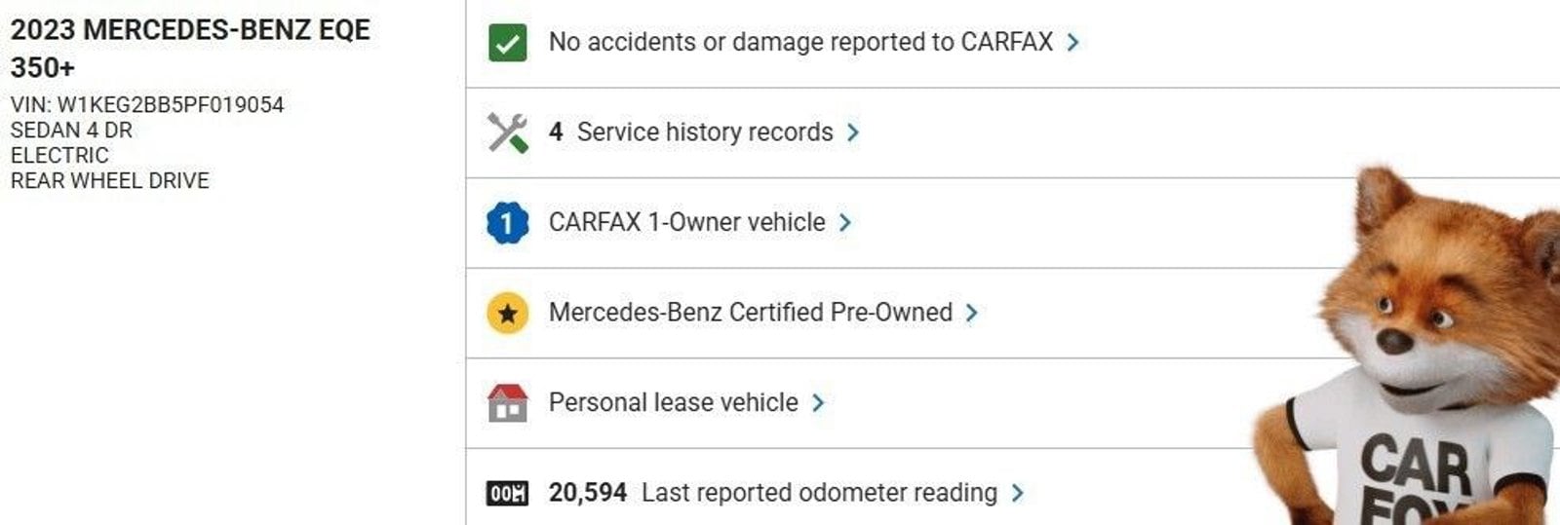
Task: Open 'Personal lease vehicle' link
Action: click(673, 402)
